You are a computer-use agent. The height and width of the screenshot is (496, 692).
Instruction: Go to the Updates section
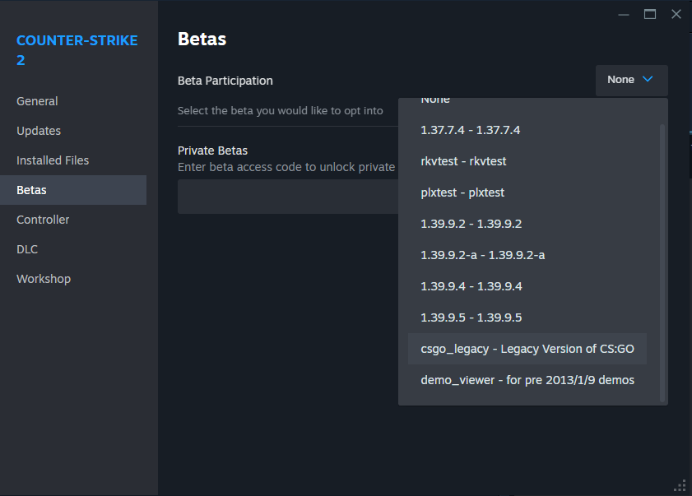pyautogui.click(x=39, y=131)
